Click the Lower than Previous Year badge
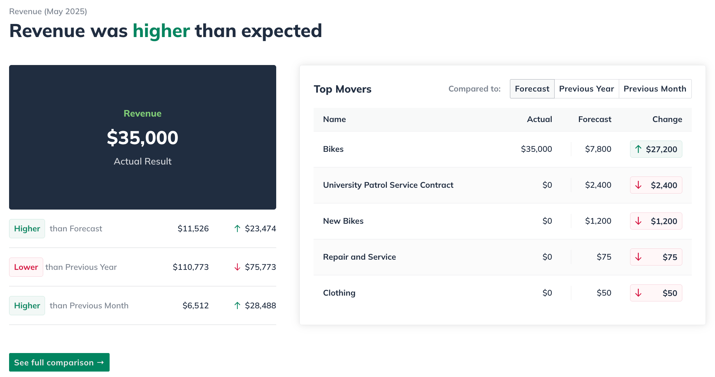The width and height of the screenshot is (715, 377). 26,267
